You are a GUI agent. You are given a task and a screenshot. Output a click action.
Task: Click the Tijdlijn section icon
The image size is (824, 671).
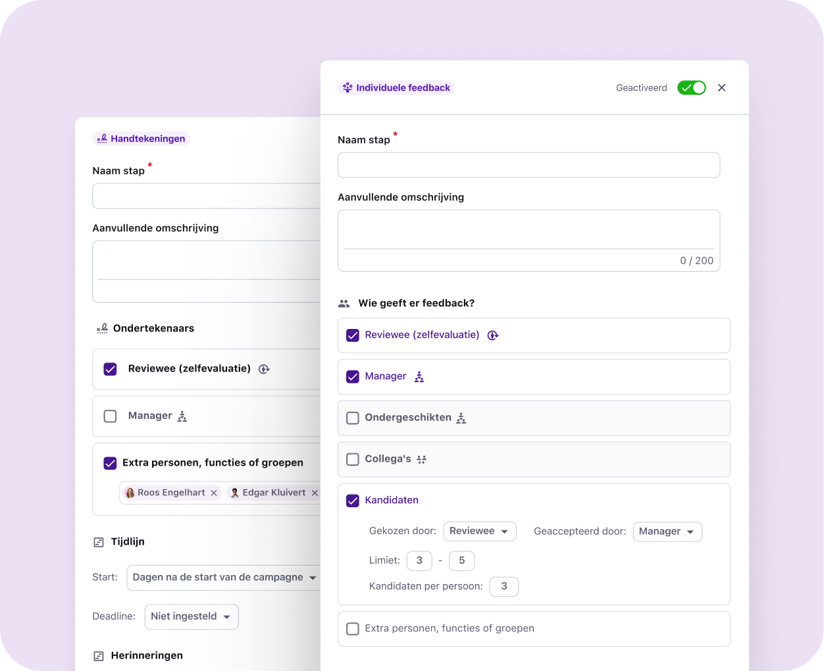99,542
